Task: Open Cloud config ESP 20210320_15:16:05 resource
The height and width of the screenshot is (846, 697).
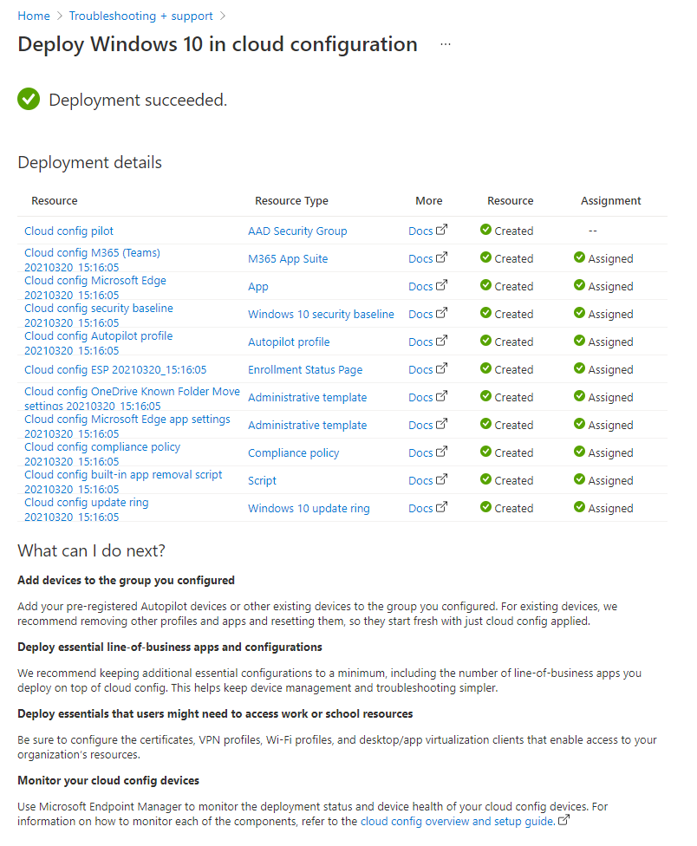Action: point(115,369)
